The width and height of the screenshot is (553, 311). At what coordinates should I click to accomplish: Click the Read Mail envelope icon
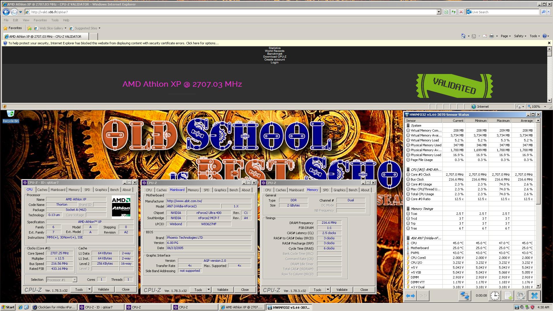484,36
